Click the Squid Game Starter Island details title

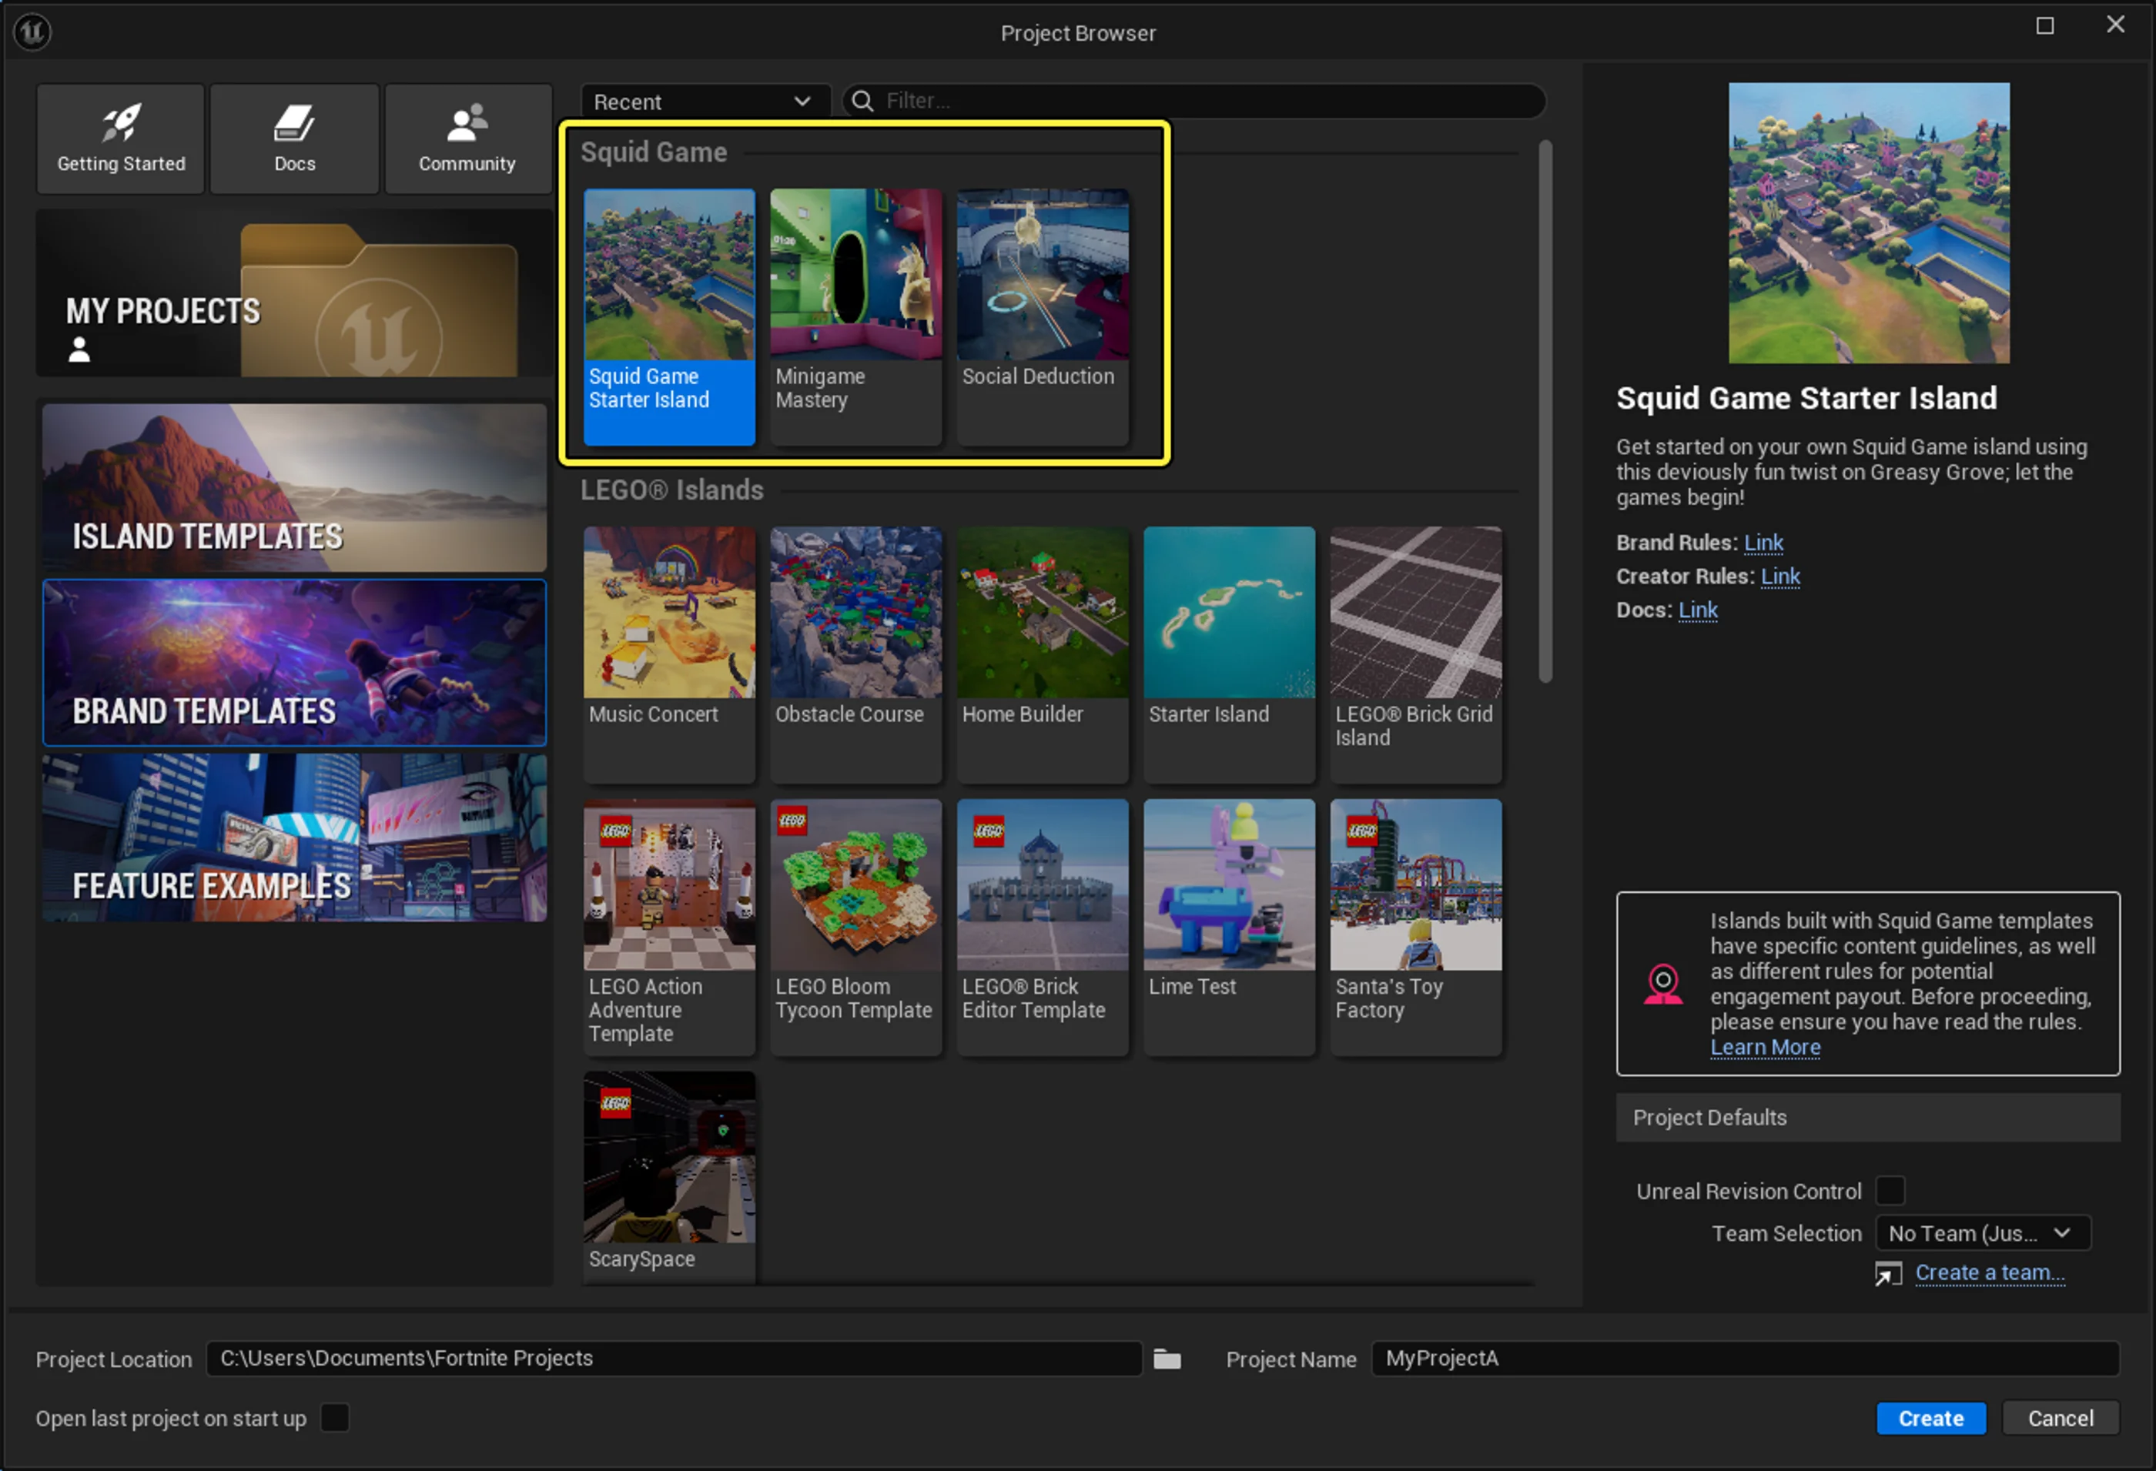click(x=1806, y=398)
